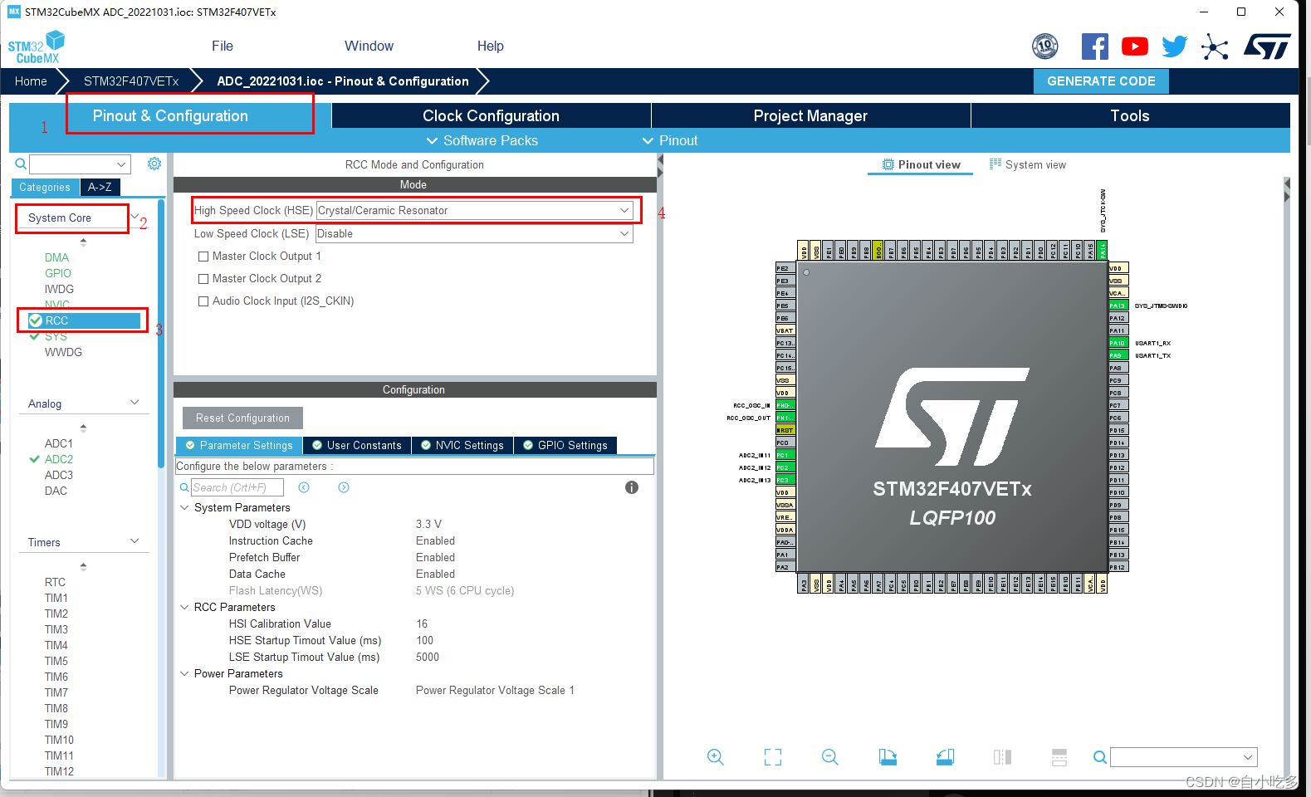
Task: Click Reset Configuration button
Action: click(x=242, y=418)
